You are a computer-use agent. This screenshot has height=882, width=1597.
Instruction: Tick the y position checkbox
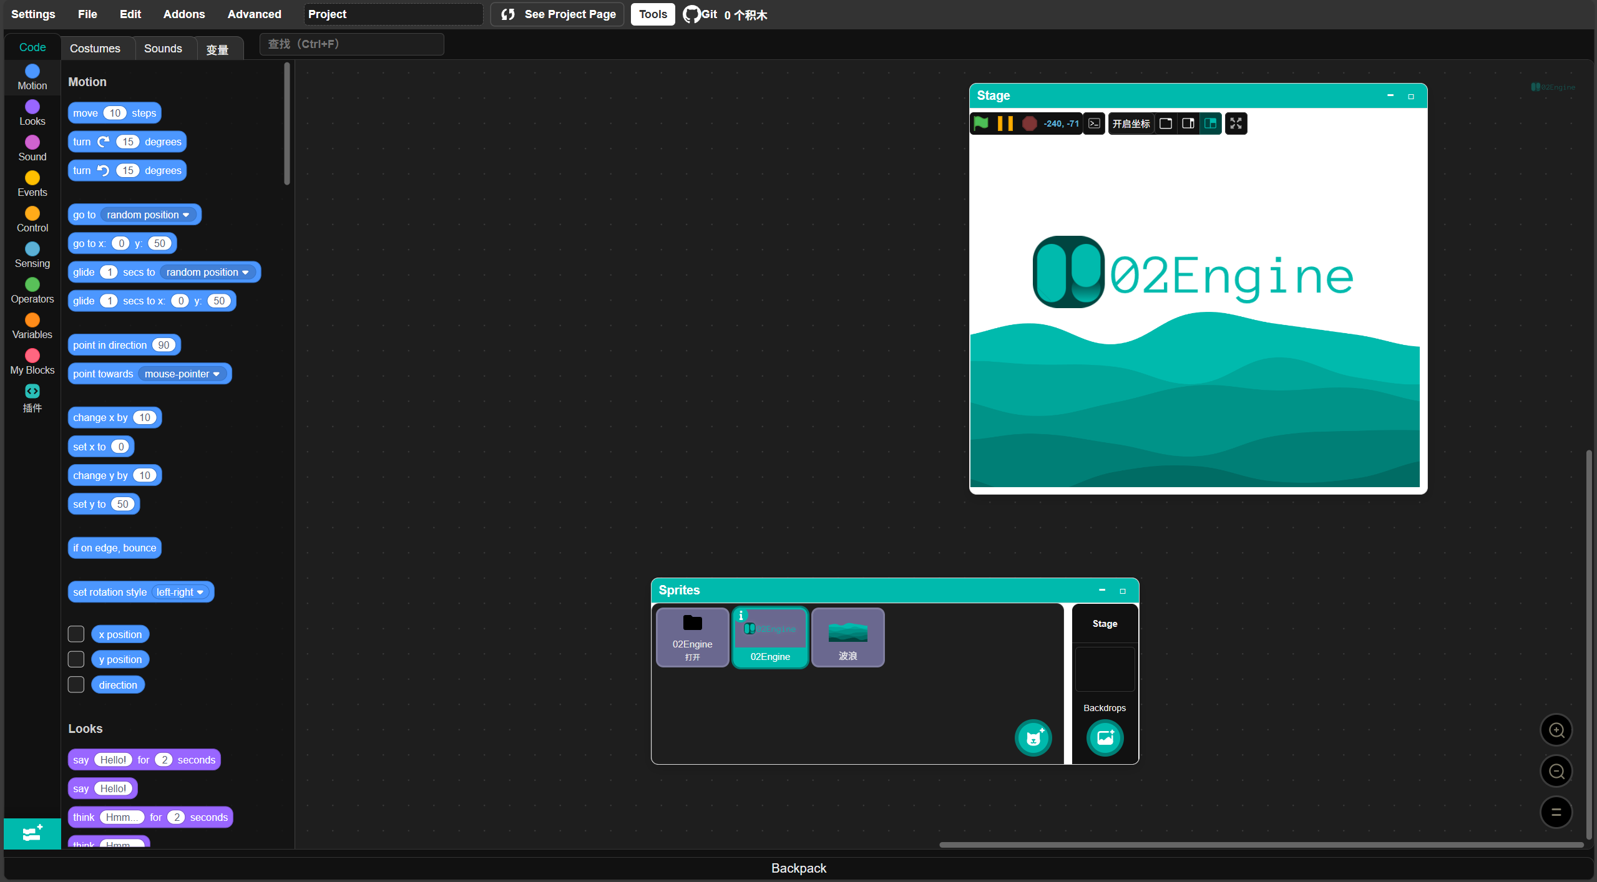point(76,659)
